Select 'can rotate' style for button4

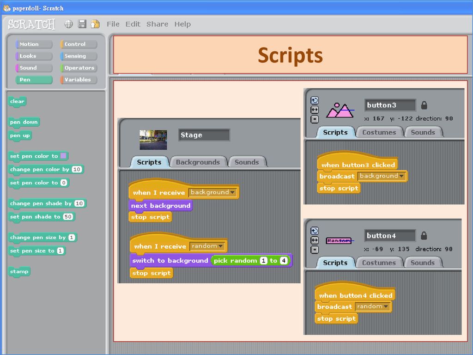[x=315, y=231]
